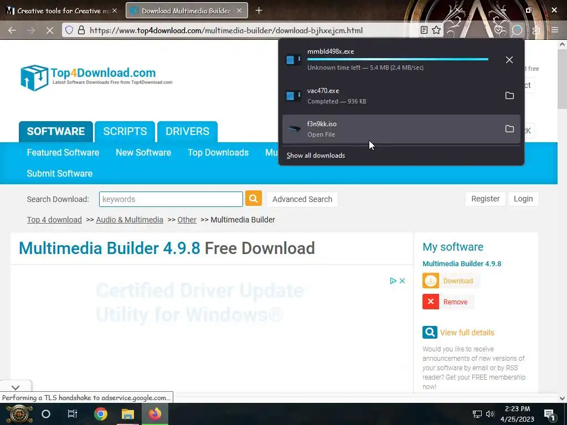This screenshot has height=425, width=567.
Task: Click the Firefox taskbar icon
Action: (155, 414)
